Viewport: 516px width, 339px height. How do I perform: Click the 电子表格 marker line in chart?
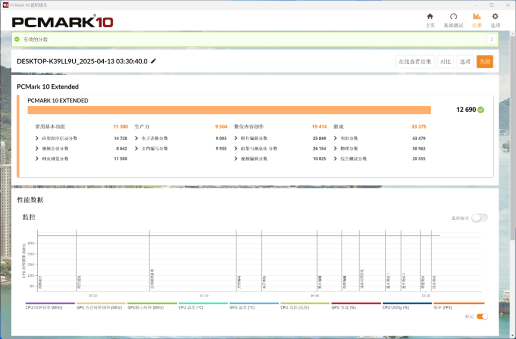[262, 260]
